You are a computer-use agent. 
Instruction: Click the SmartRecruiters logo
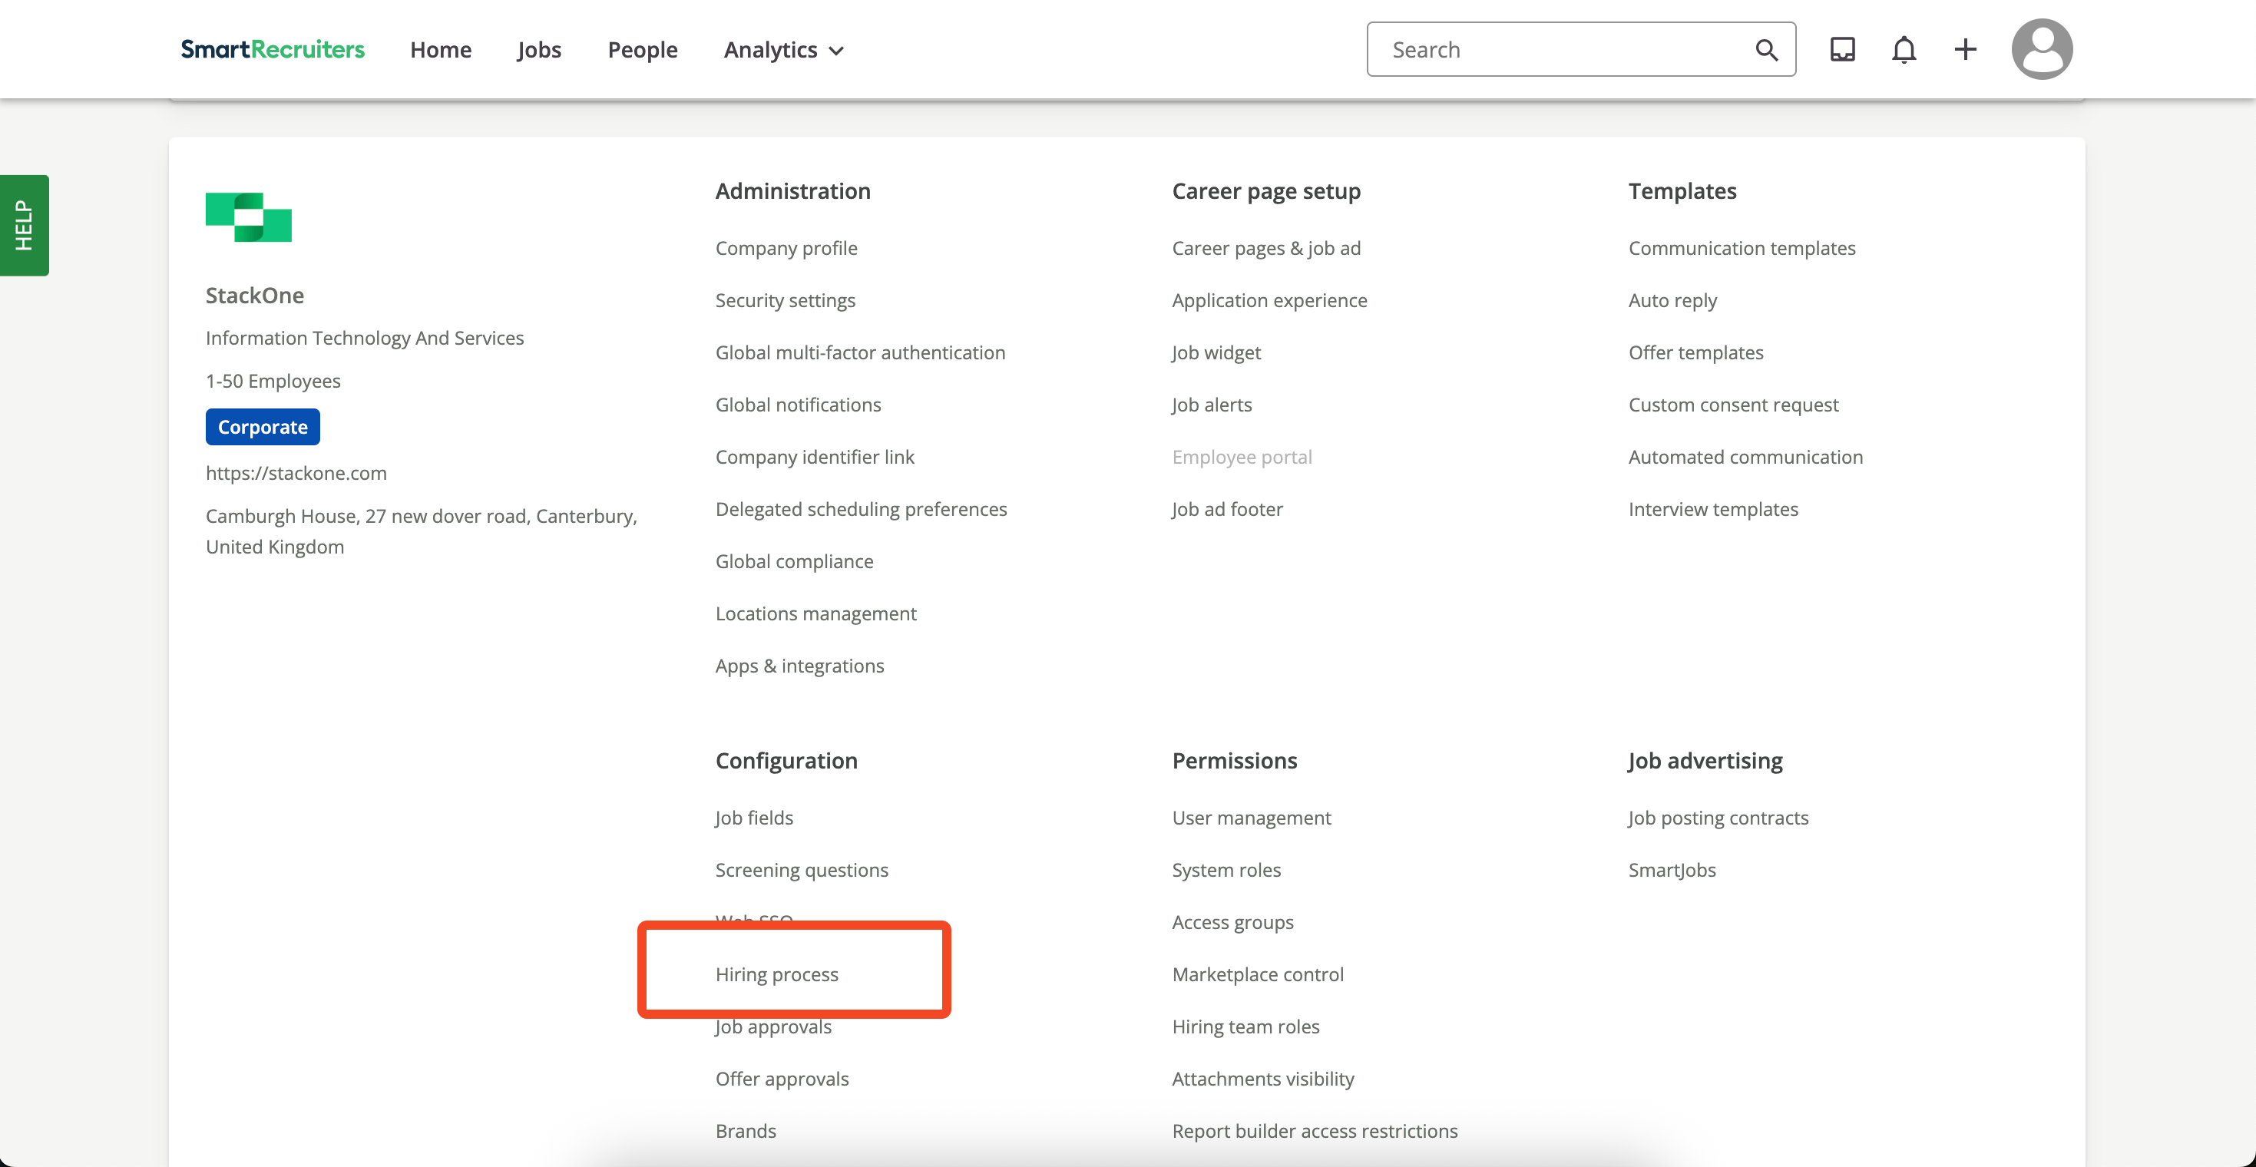coord(273,49)
